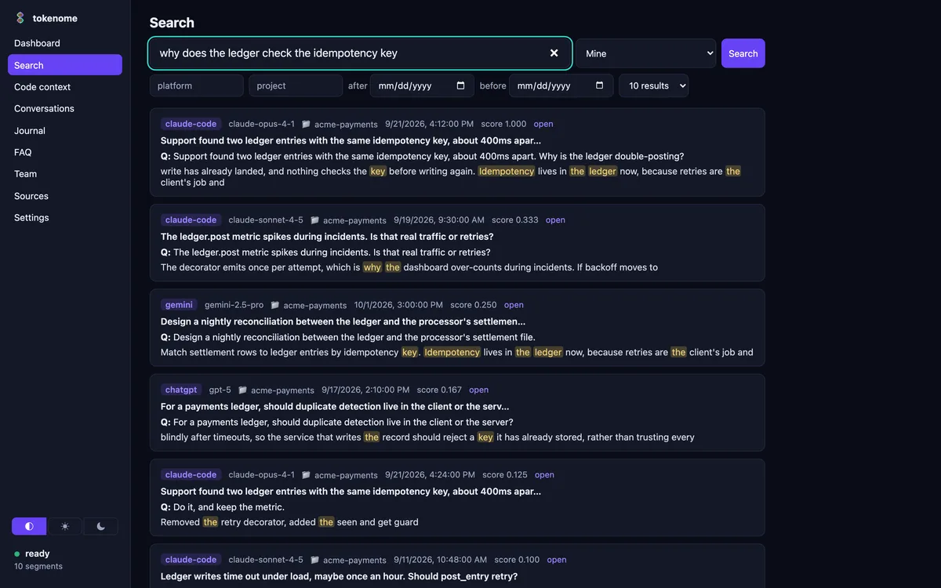Click claude-code tag on the 4:24:00 PM result
Screen dimensions: 941x588
click(191, 475)
